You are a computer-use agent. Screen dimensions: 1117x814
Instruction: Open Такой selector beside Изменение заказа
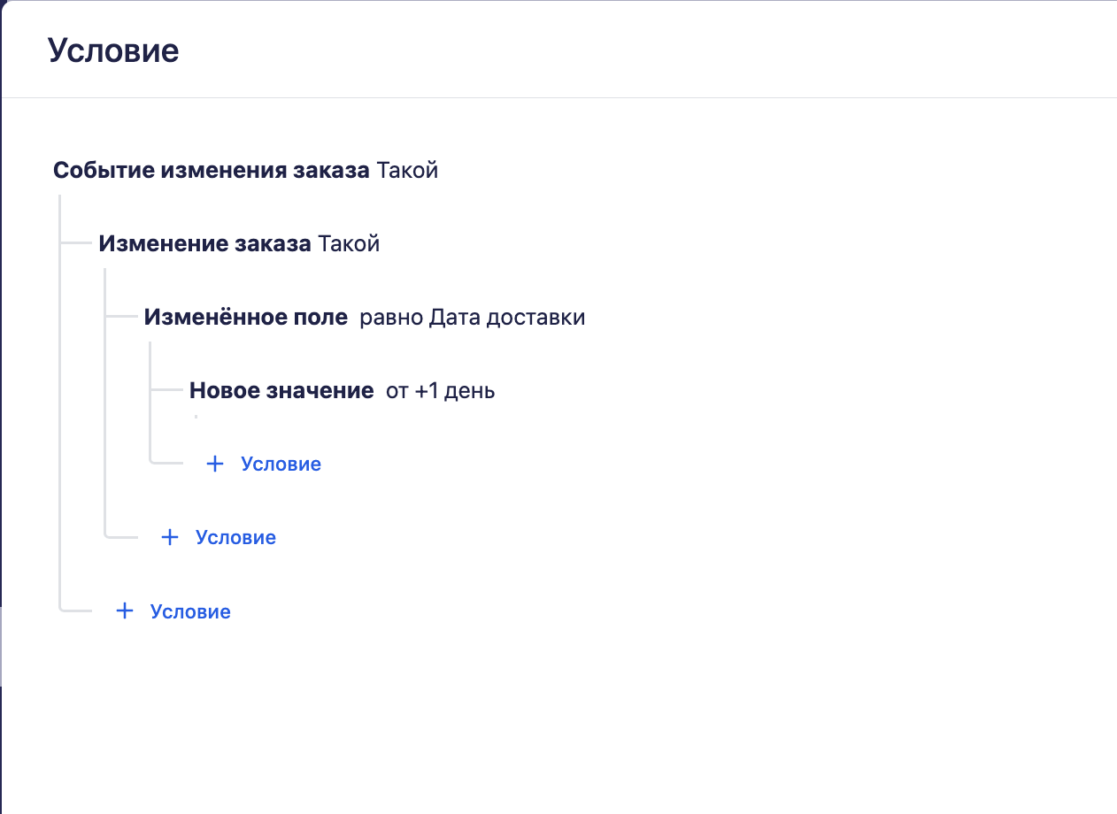pos(349,243)
